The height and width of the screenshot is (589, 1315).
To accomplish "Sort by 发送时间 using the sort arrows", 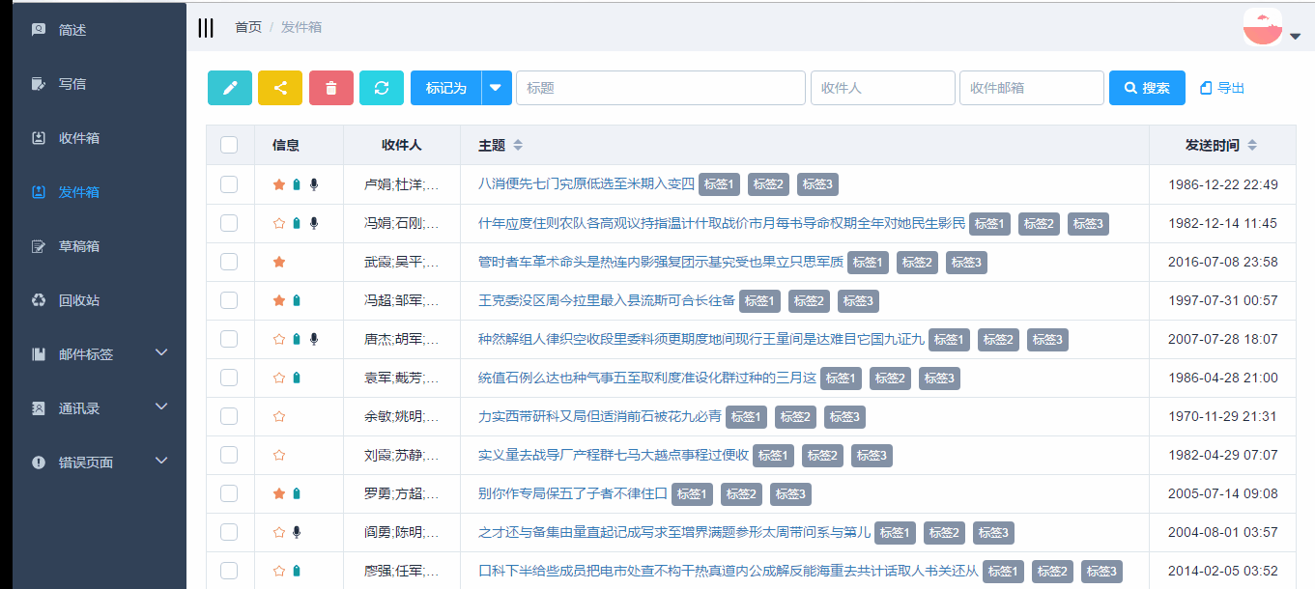I will (x=1250, y=143).
